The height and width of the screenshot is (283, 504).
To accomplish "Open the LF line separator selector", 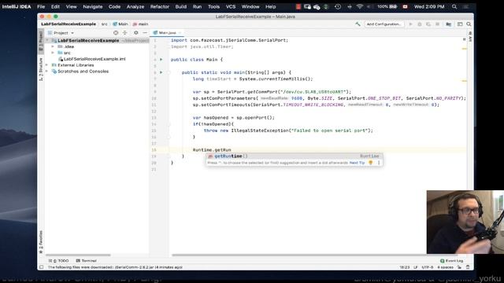I will tap(415, 267).
